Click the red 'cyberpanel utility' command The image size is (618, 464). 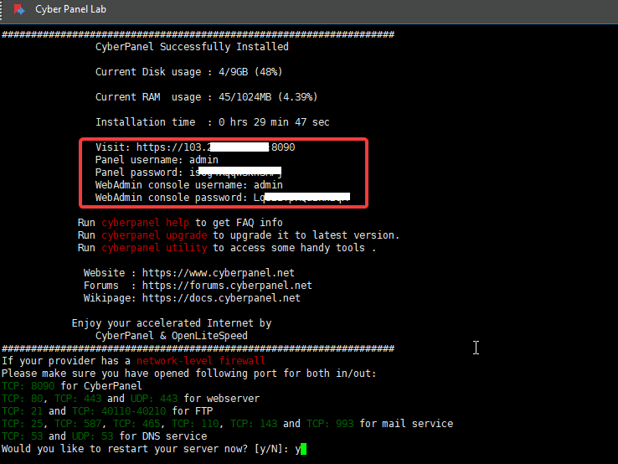[154, 248]
